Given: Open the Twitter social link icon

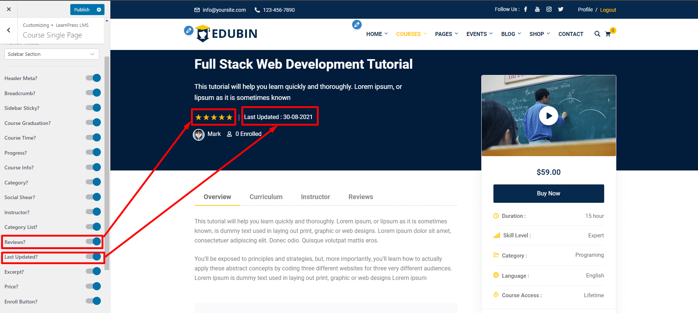Looking at the screenshot, I should [x=560, y=10].
